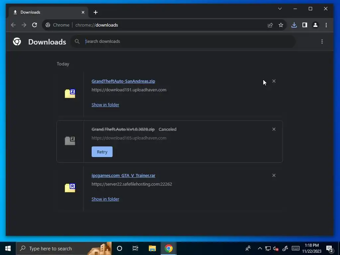Click download165.uploadhaven.com source URL
This screenshot has width=340, height=255.
click(x=129, y=138)
